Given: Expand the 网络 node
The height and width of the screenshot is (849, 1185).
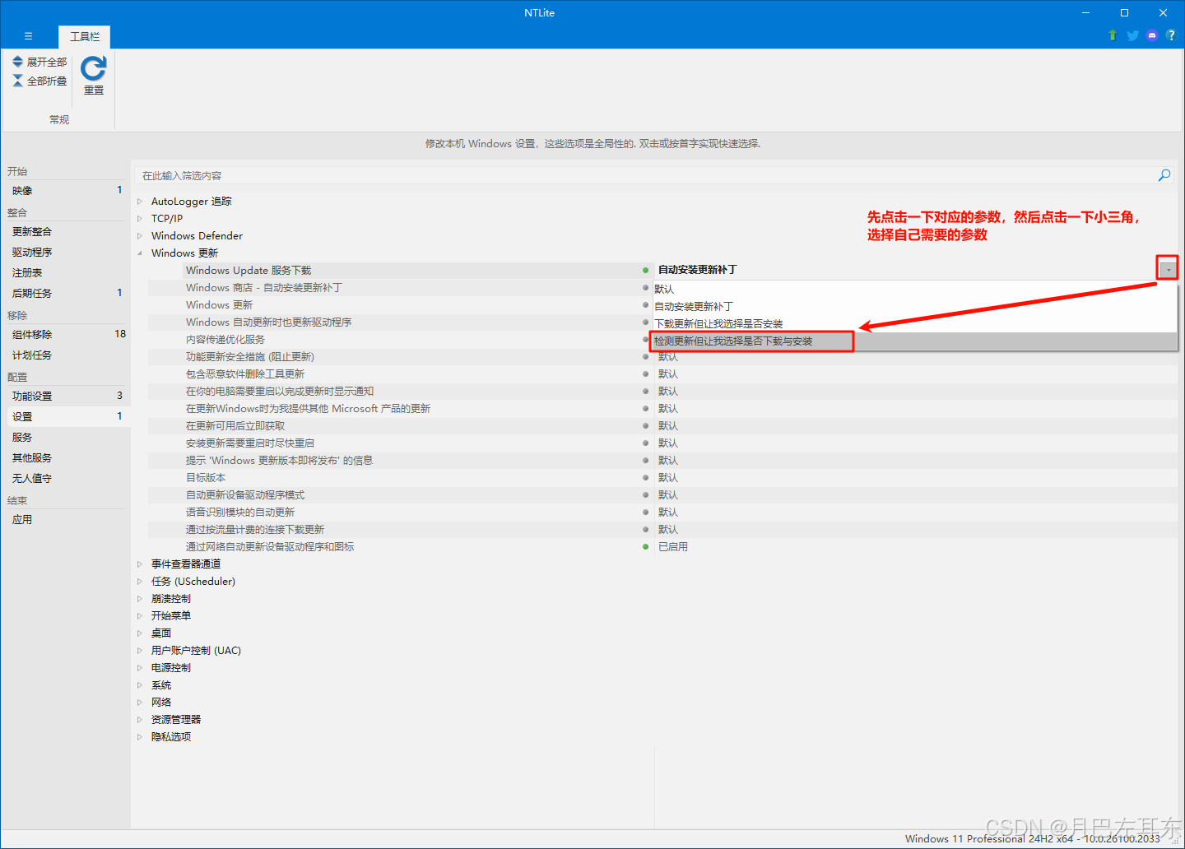Looking at the screenshot, I should [x=140, y=703].
